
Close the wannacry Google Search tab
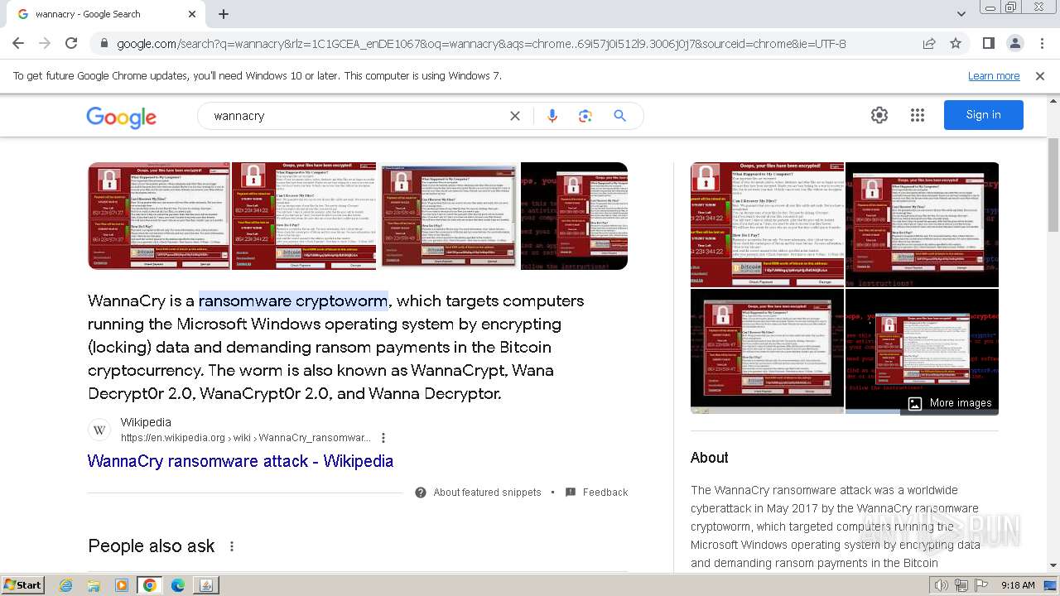(x=192, y=14)
